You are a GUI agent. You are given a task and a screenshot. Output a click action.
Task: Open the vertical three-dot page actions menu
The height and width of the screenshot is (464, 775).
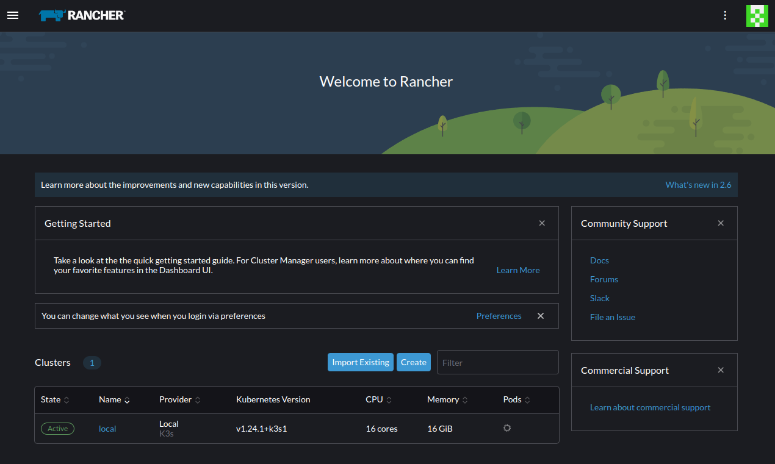coord(725,15)
